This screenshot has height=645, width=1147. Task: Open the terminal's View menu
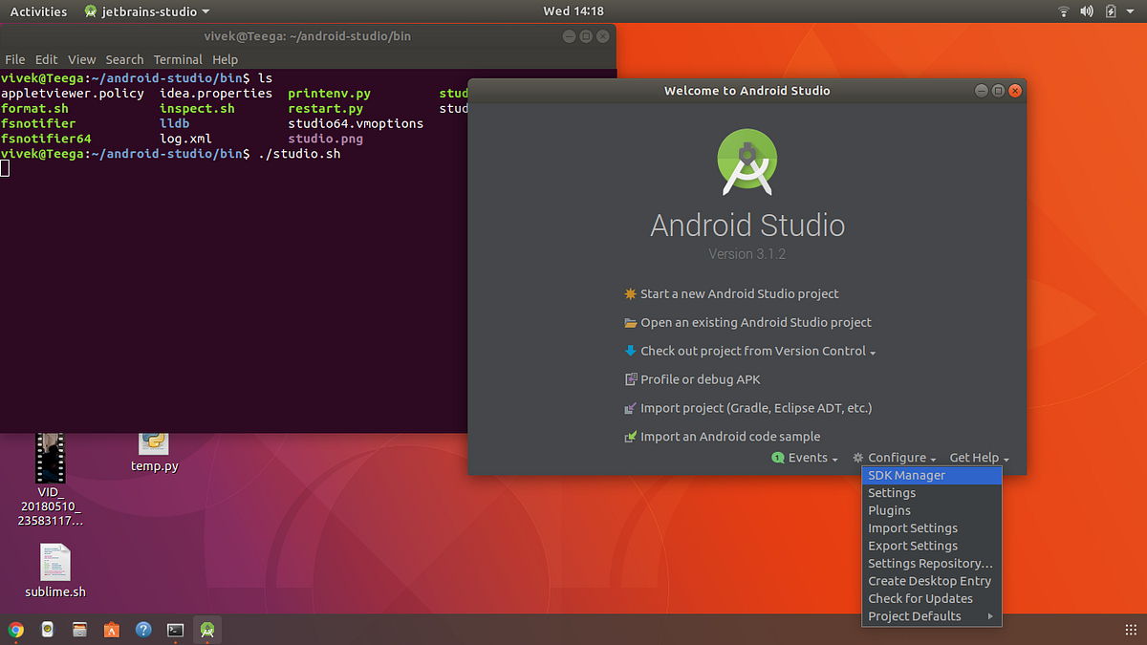pyautogui.click(x=82, y=59)
